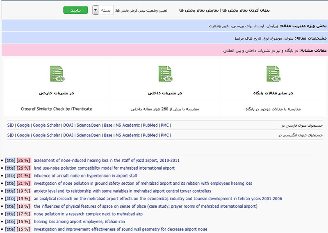The image size is (328, 233).
Task: Click the foreign journals (در نشریات خارجی) similarity icon
Action: [x=57, y=74]
